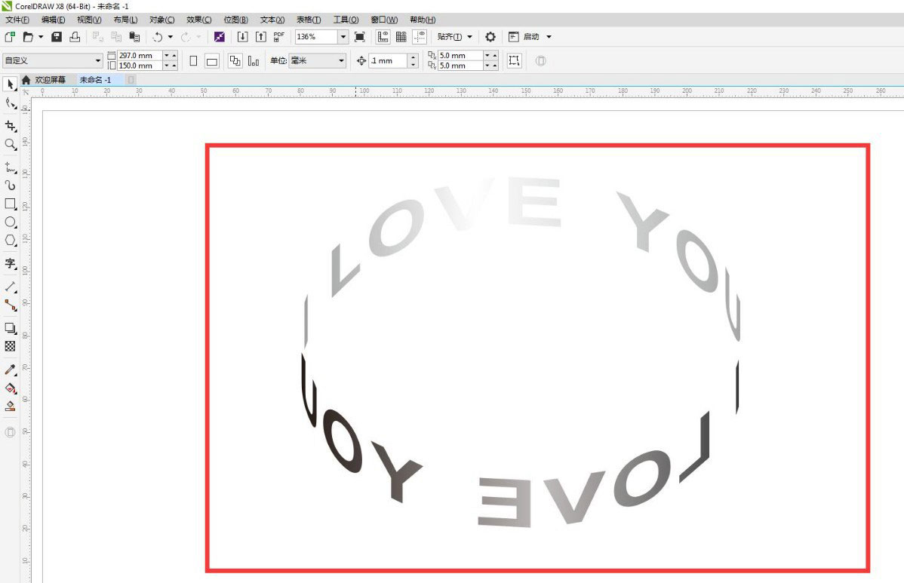Viewport: 904px width, 583px height.
Task: Select the Crop tool in toolbox
Action: tap(11, 126)
